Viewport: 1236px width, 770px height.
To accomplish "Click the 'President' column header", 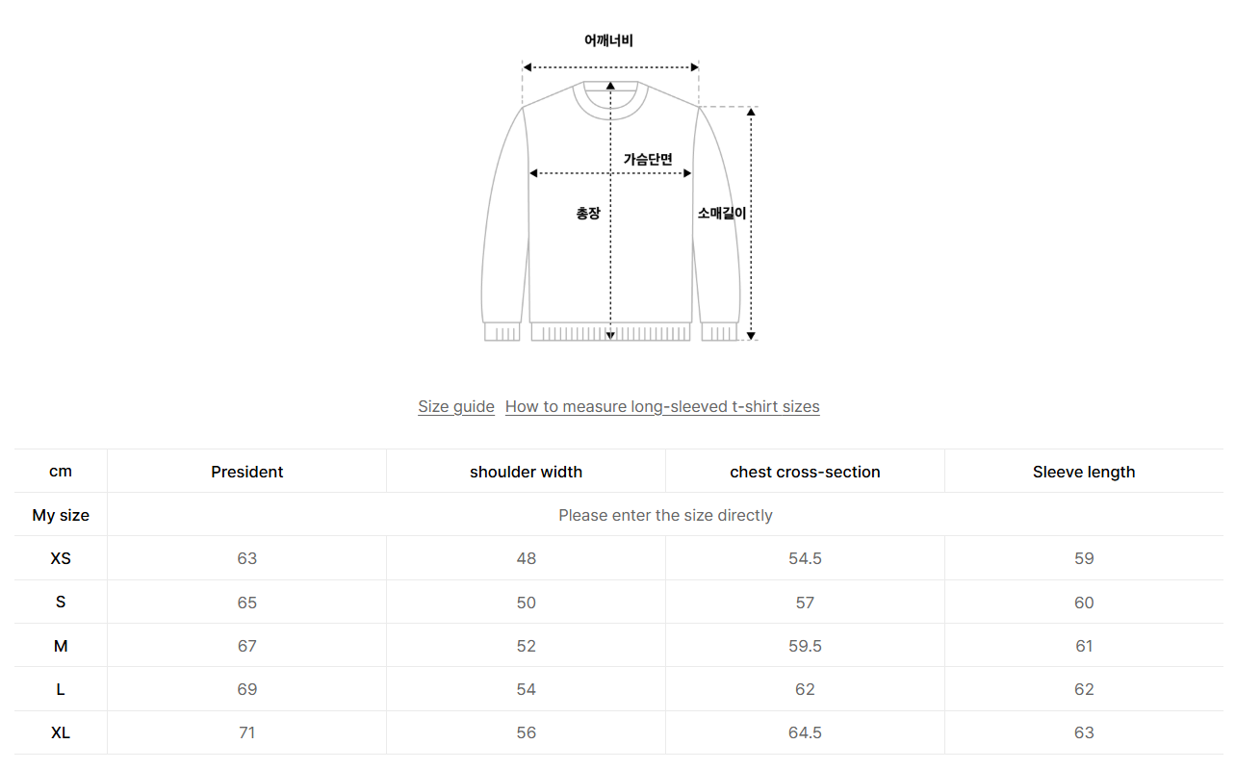I will tap(247, 472).
